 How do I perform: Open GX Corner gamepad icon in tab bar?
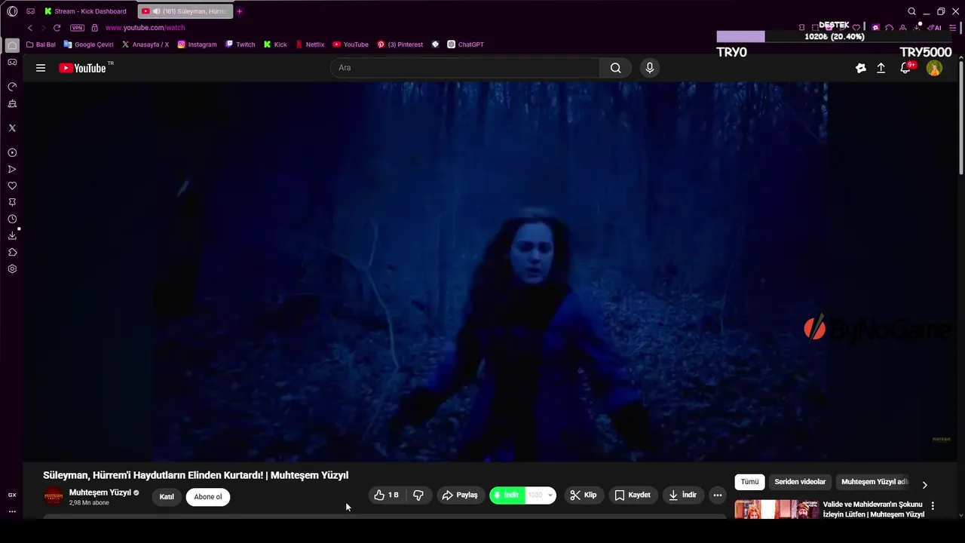click(x=31, y=11)
